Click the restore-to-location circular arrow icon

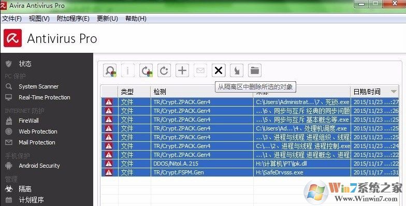coord(164,70)
